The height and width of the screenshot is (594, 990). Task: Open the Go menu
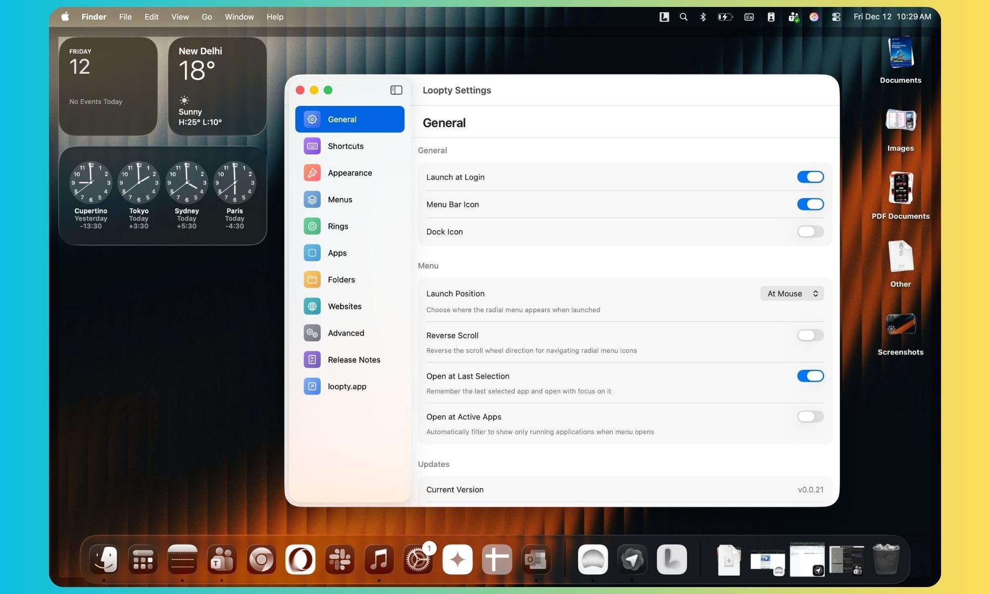(x=207, y=16)
